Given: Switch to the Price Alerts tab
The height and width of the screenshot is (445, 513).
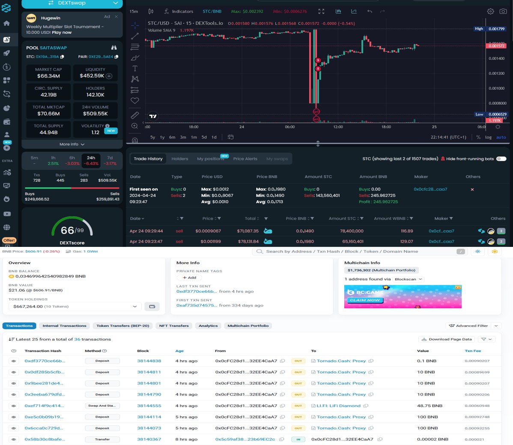Looking at the screenshot, I should tap(245, 159).
